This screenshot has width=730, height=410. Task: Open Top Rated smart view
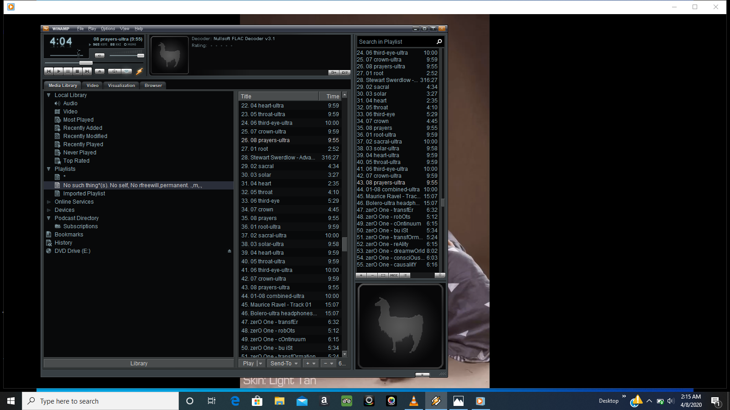[x=76, y=161]
